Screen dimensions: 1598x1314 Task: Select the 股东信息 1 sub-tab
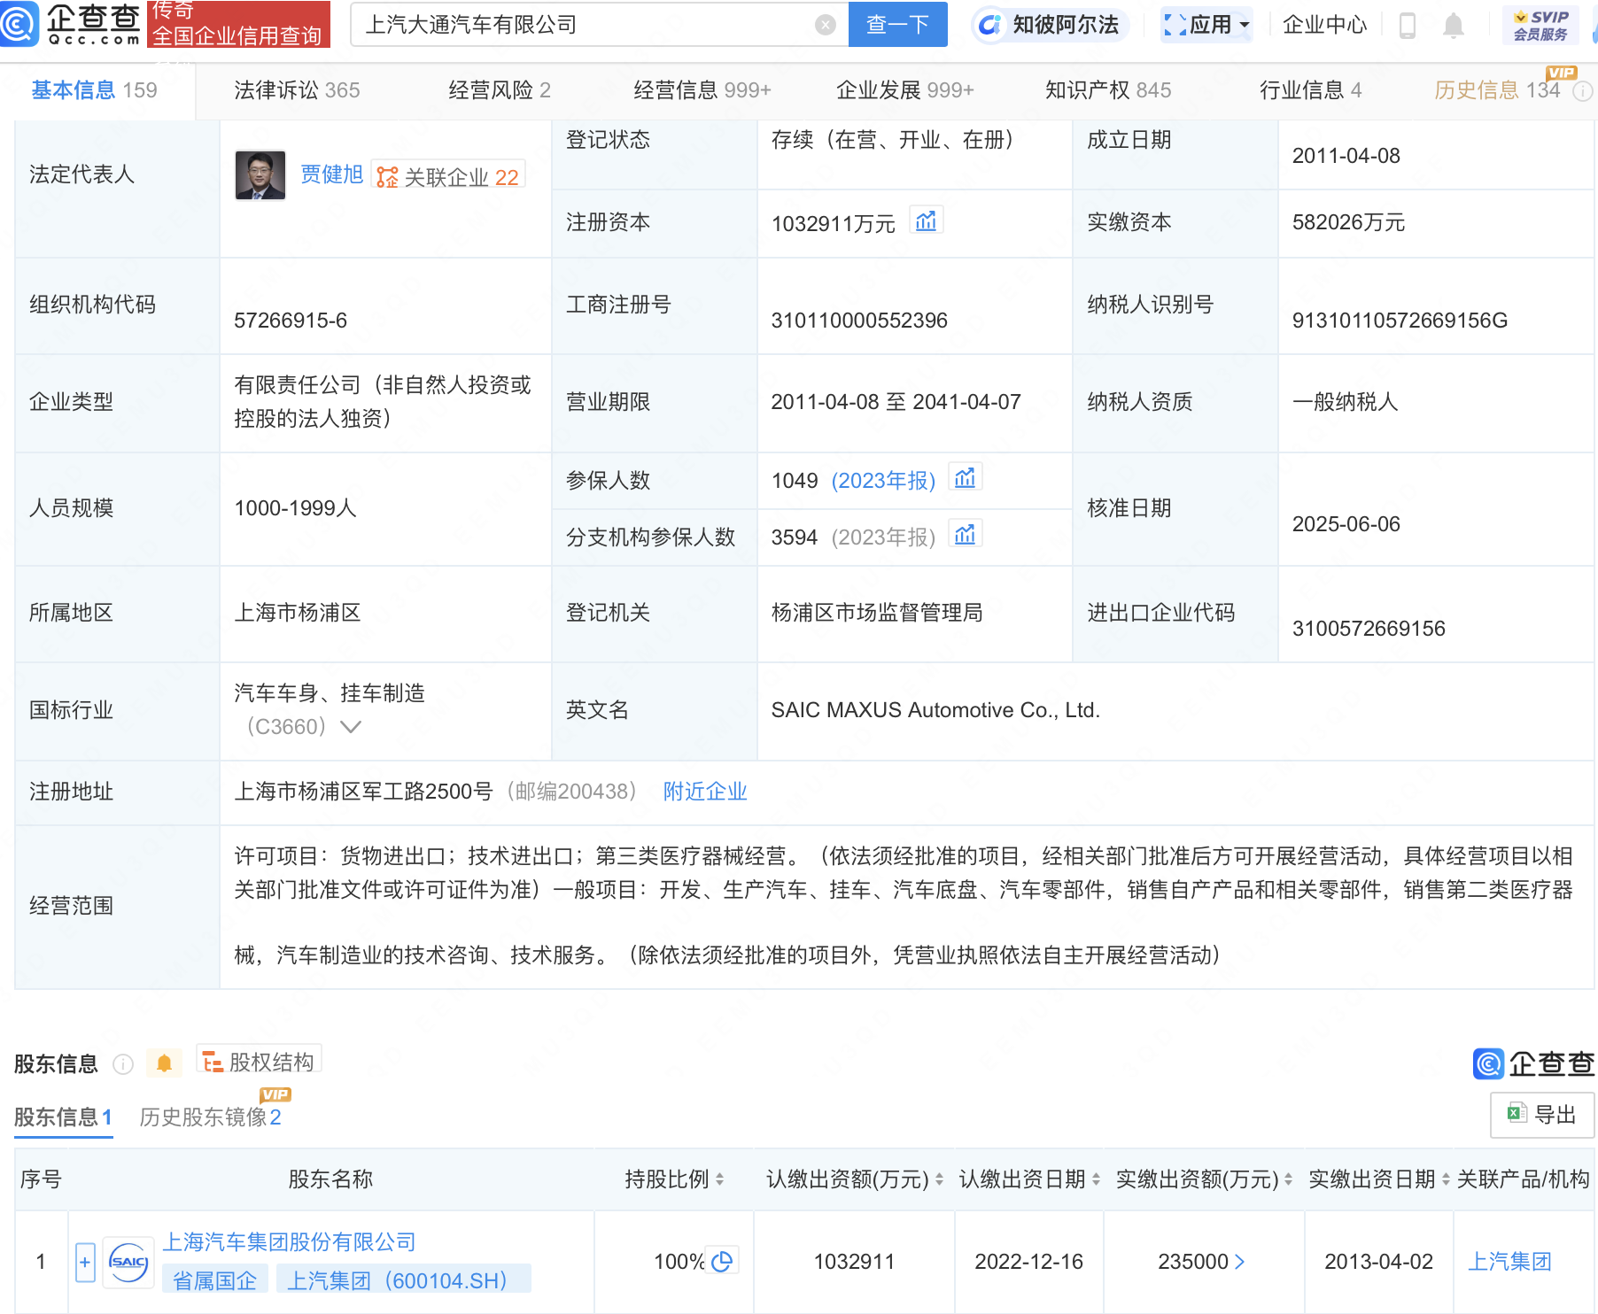click(x=63, y=1117)
